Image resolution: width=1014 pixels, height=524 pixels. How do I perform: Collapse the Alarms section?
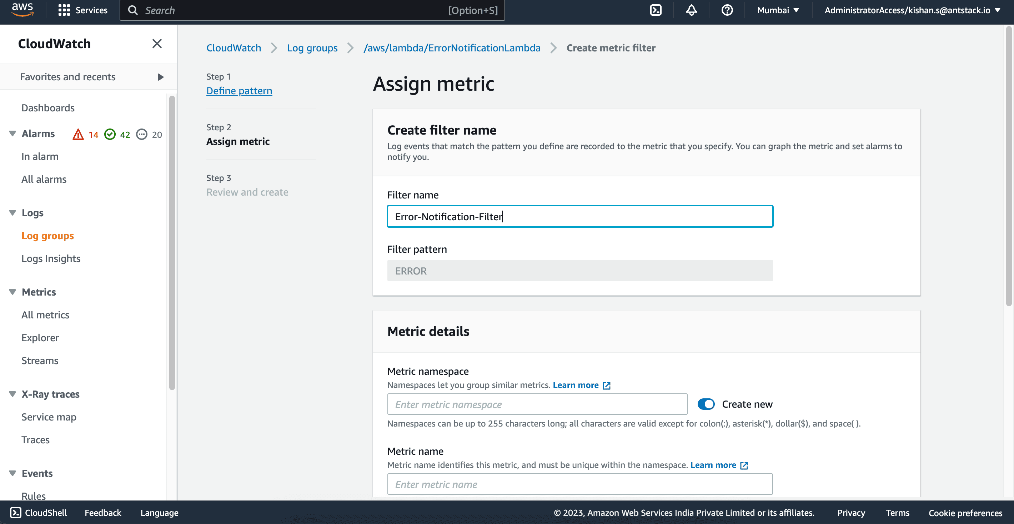click(12, 134)
